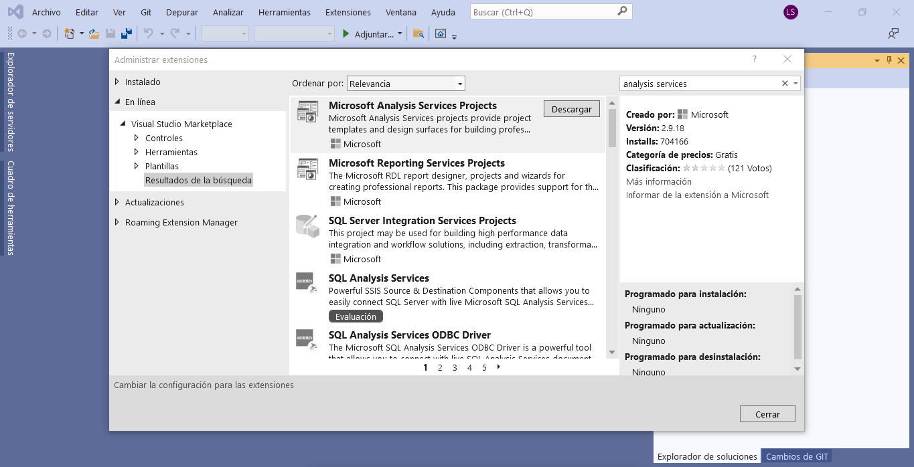Click the Save All toolbar icon

[126, 33]
